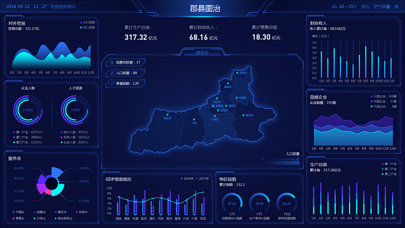Select the 高陵县 dot on the map

[228, 83]
